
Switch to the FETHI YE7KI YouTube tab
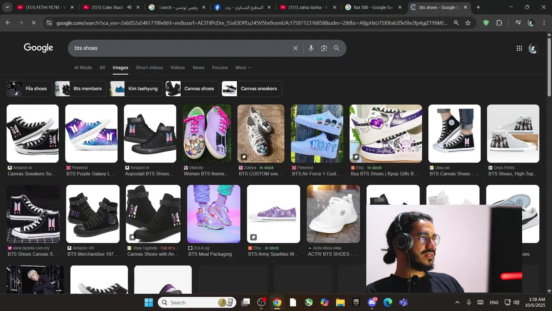click(x=46, y=7)
